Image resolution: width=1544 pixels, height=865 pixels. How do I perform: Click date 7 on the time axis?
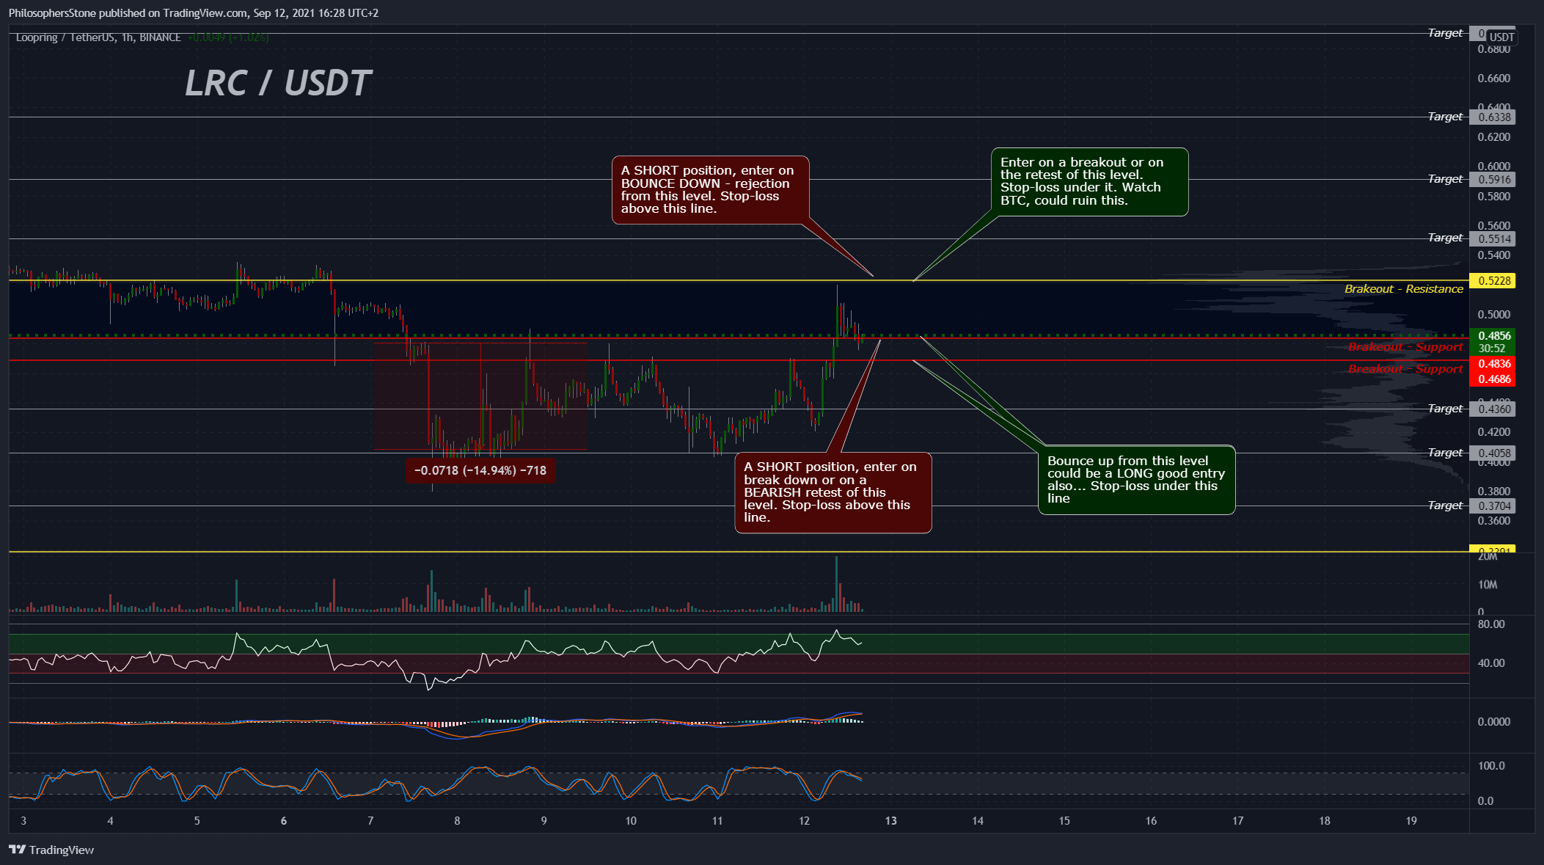point(370,821)
